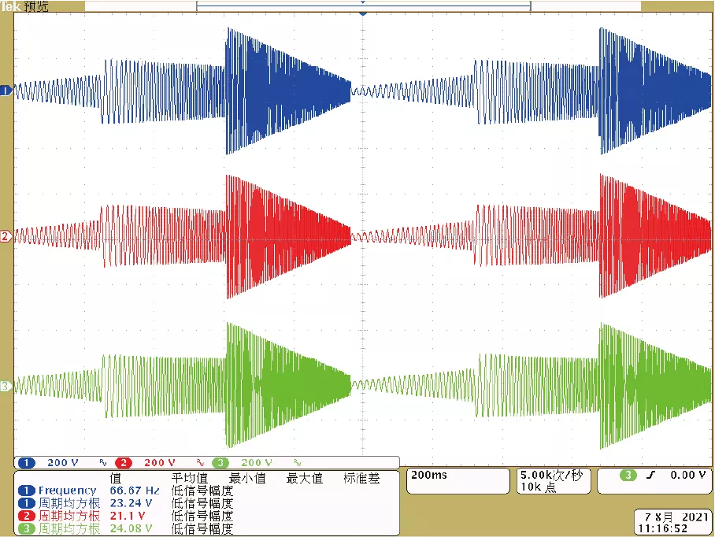Click the green channel 3 ground marker

click(6, 386)
